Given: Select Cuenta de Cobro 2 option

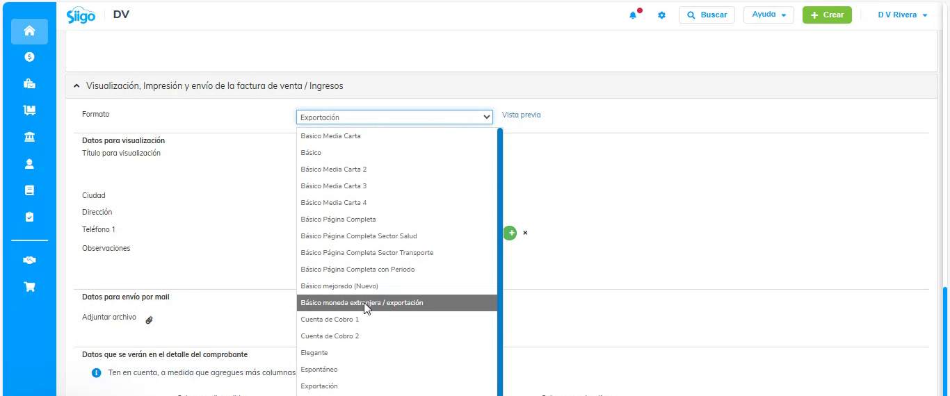Looking at the screenshot, I should (x=396, y=336).
